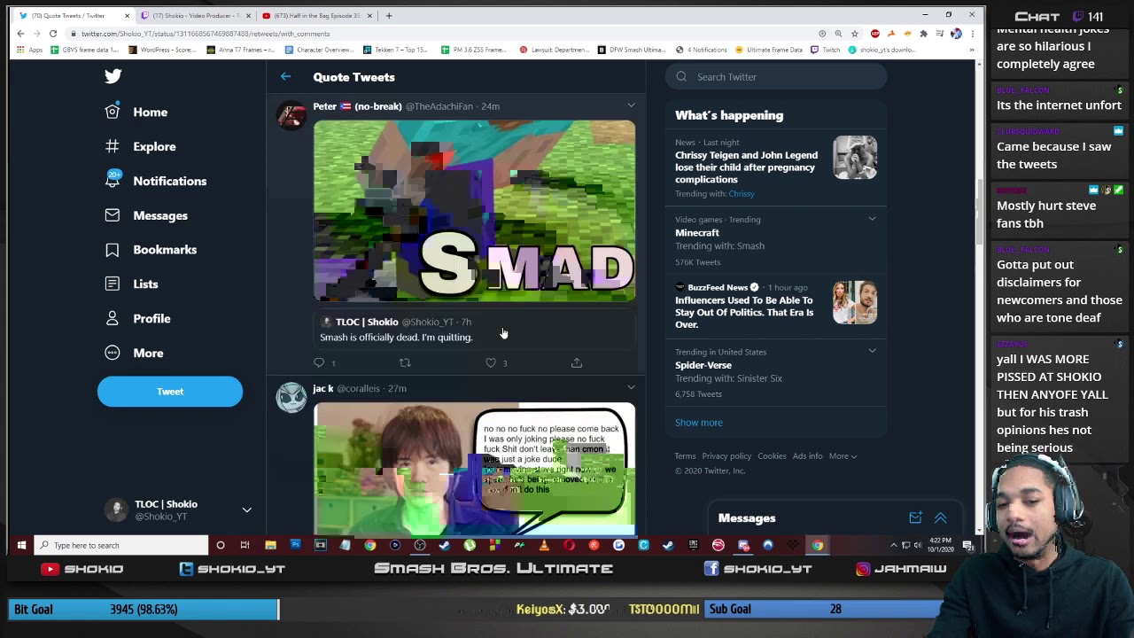Open the S MAD Minecraft image
Image resolution: width=1134 pixels, height=638 pixels.
pyautogui.click(x=474, y=211)
